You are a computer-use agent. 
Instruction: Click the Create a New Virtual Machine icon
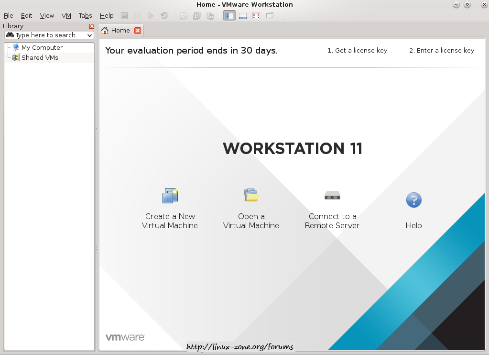tap(170, 196)
